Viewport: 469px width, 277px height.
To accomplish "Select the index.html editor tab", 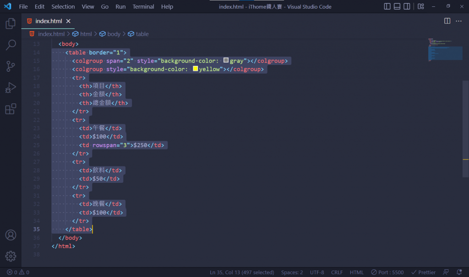I will (48, 21).
